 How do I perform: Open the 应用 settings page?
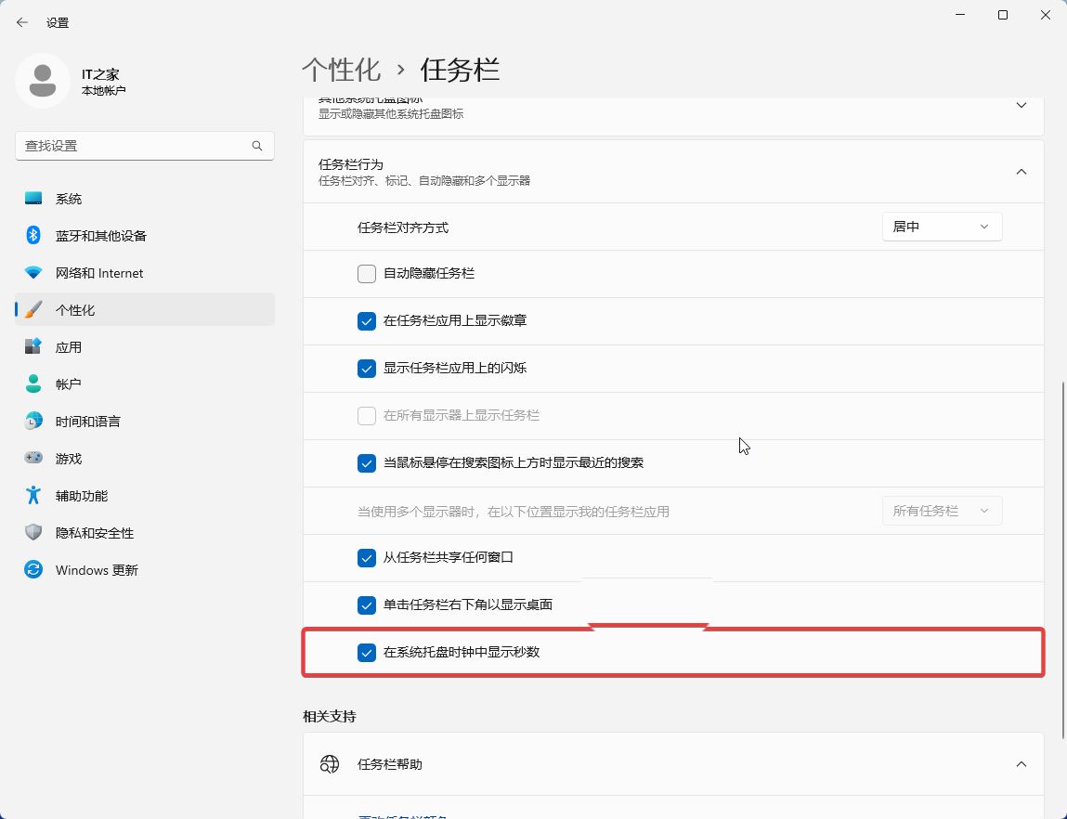(69, 346)
